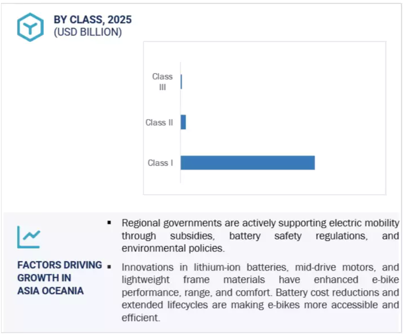
Task: Click the first bullet marker
Action: [109, 222]
